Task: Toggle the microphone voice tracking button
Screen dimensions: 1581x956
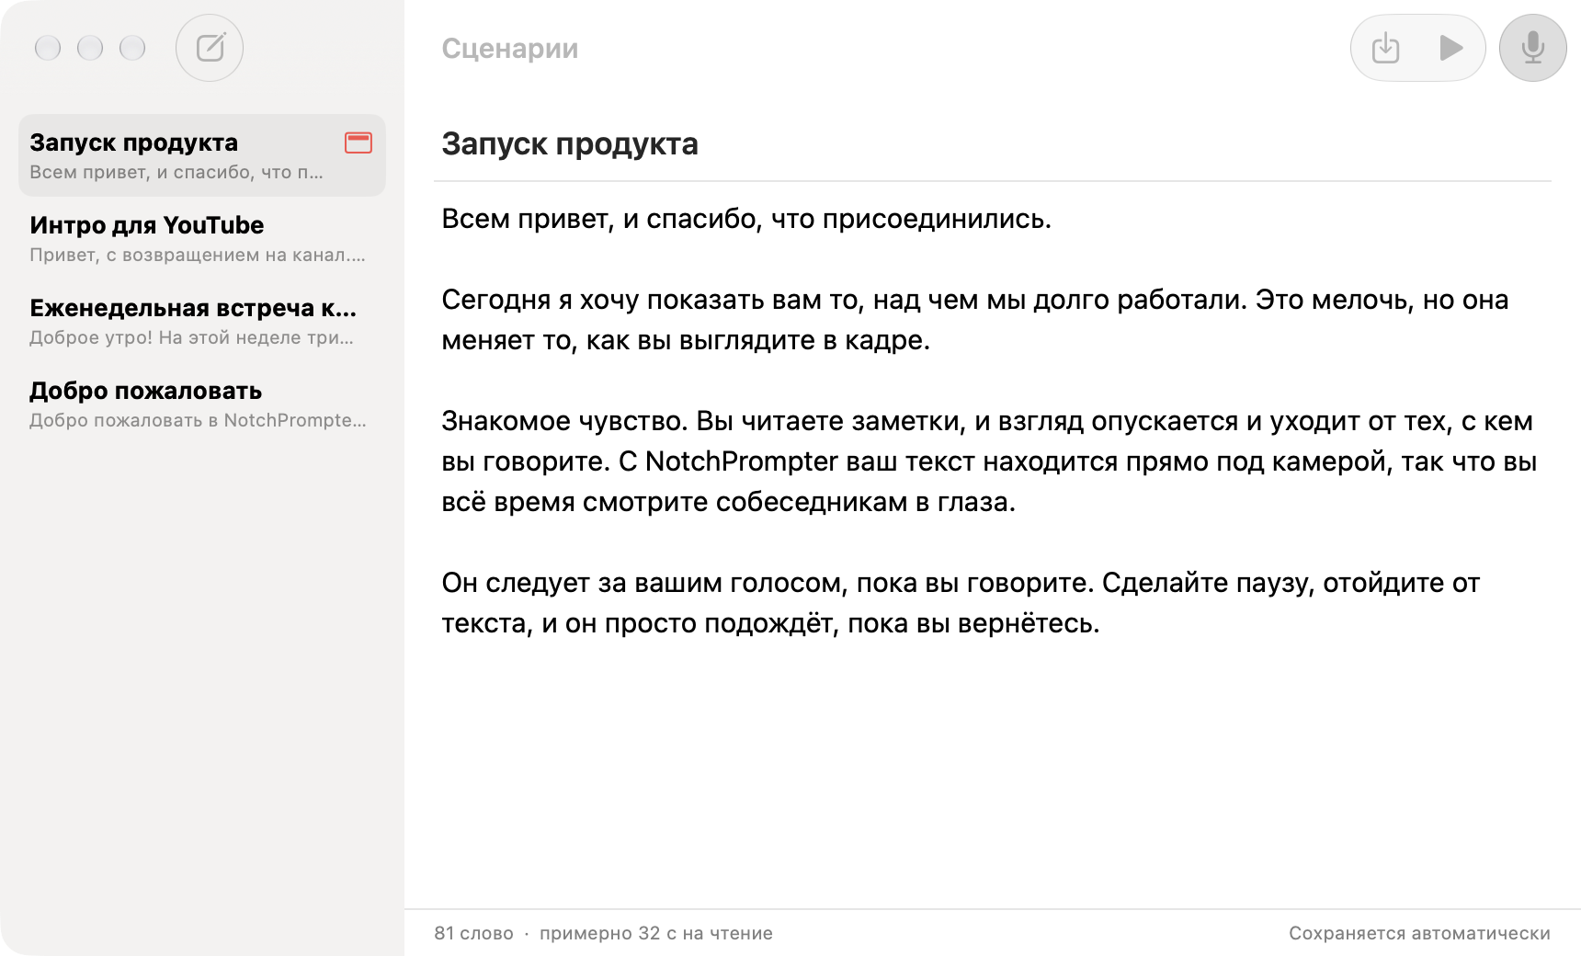Action: click(1532, 48)
